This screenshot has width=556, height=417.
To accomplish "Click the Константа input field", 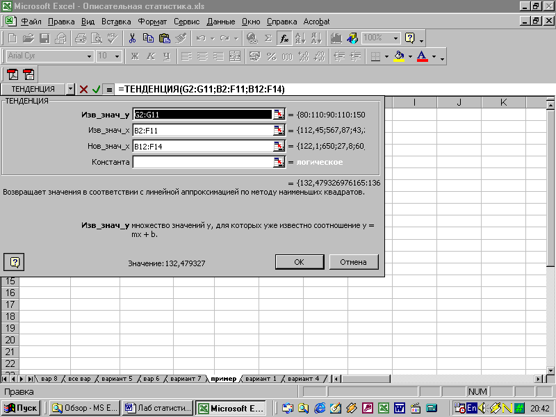I will click(x=203, y=162).
